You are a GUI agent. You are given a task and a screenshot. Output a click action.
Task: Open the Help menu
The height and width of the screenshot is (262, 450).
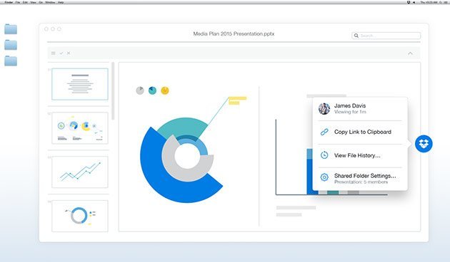click(61, 2)
